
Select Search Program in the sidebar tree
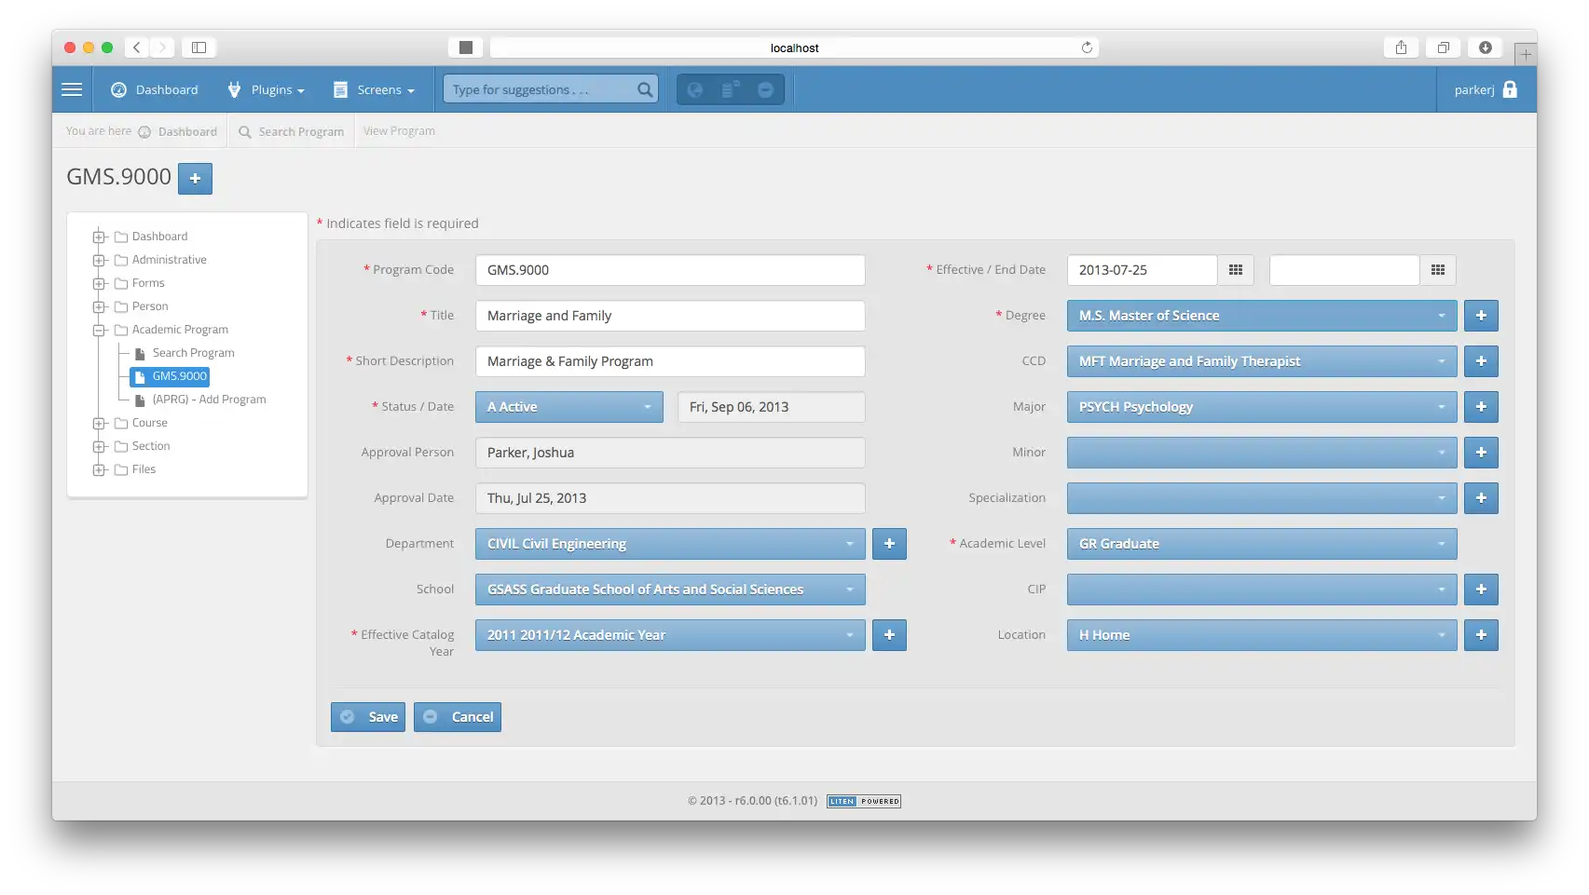pos(193,352)
